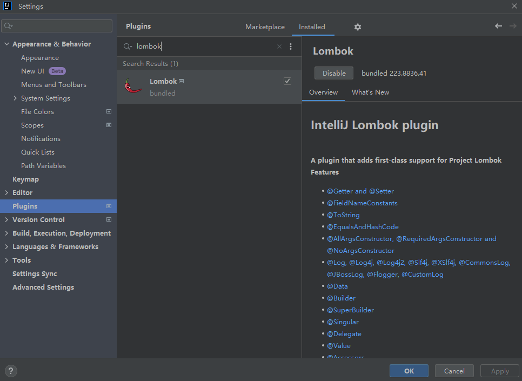The height and width of the screenshot is (381, 522).
Task: Click the OK button
Action: 409,371
